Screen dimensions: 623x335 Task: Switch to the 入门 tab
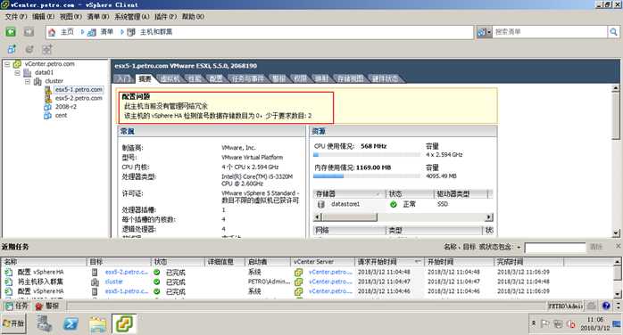123,79
